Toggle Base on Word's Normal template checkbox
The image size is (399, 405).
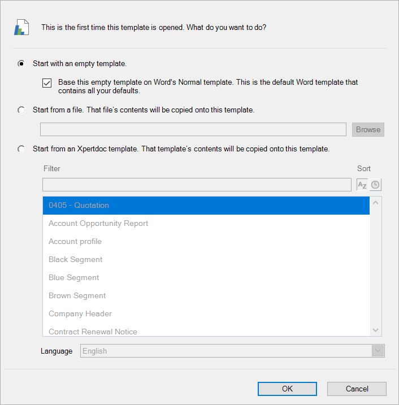47,83
